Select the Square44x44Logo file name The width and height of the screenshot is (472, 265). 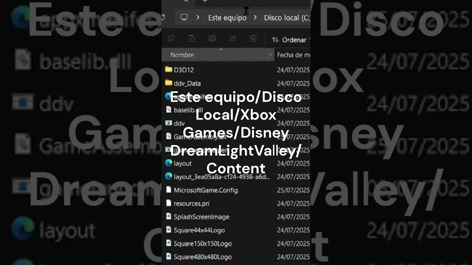199,230
